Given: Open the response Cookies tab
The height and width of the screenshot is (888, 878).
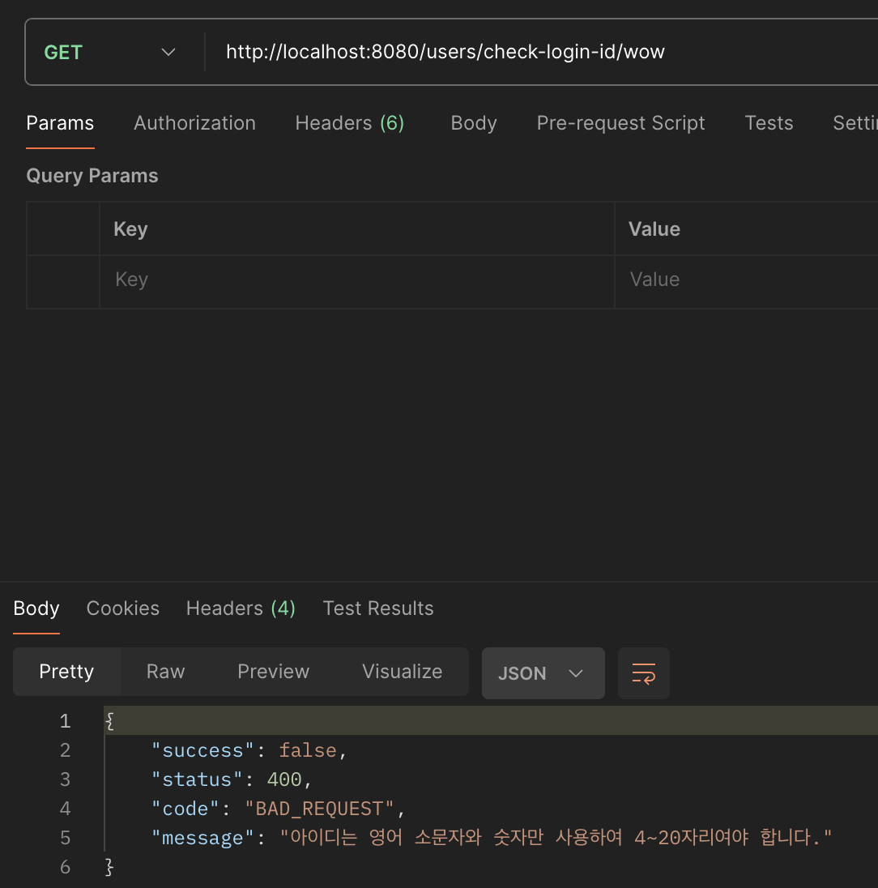Looking at the screenshot, I should [123, 608].
